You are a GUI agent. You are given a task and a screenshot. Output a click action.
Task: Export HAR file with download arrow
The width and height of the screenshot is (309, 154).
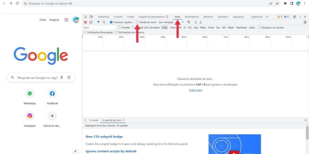pyautogui.click(x=201, y=22)
